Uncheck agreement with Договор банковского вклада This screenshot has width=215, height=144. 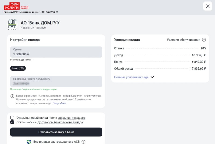tap(12, 122)
